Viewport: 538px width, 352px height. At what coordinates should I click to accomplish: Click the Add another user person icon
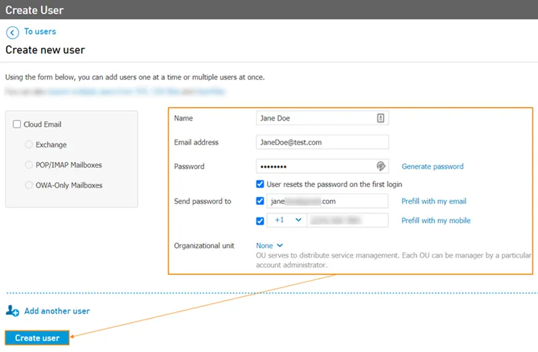coord(12,311)
